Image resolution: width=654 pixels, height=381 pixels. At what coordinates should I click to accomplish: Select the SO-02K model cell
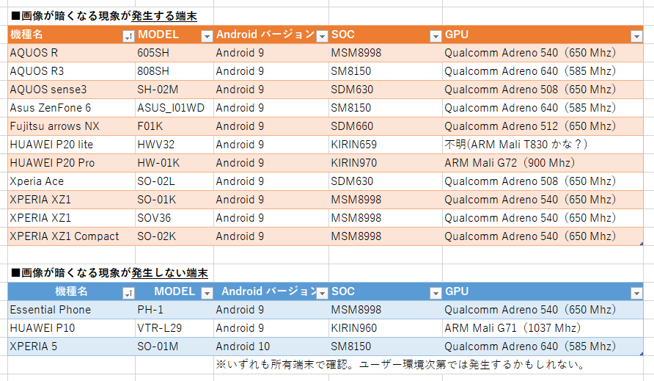pyautogui.click(x=174, y=237)
